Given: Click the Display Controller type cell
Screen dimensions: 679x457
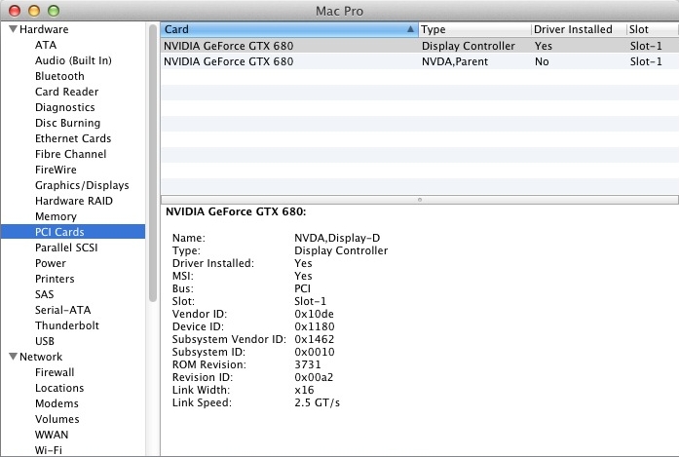Looking at the screenshot, I should (x=469, y=46).
